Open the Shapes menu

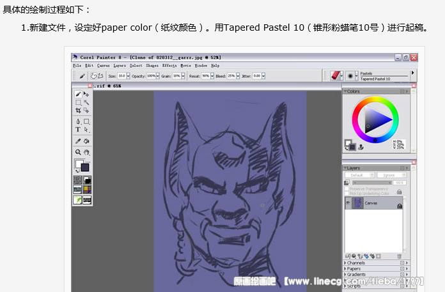(x=152, y=65)
